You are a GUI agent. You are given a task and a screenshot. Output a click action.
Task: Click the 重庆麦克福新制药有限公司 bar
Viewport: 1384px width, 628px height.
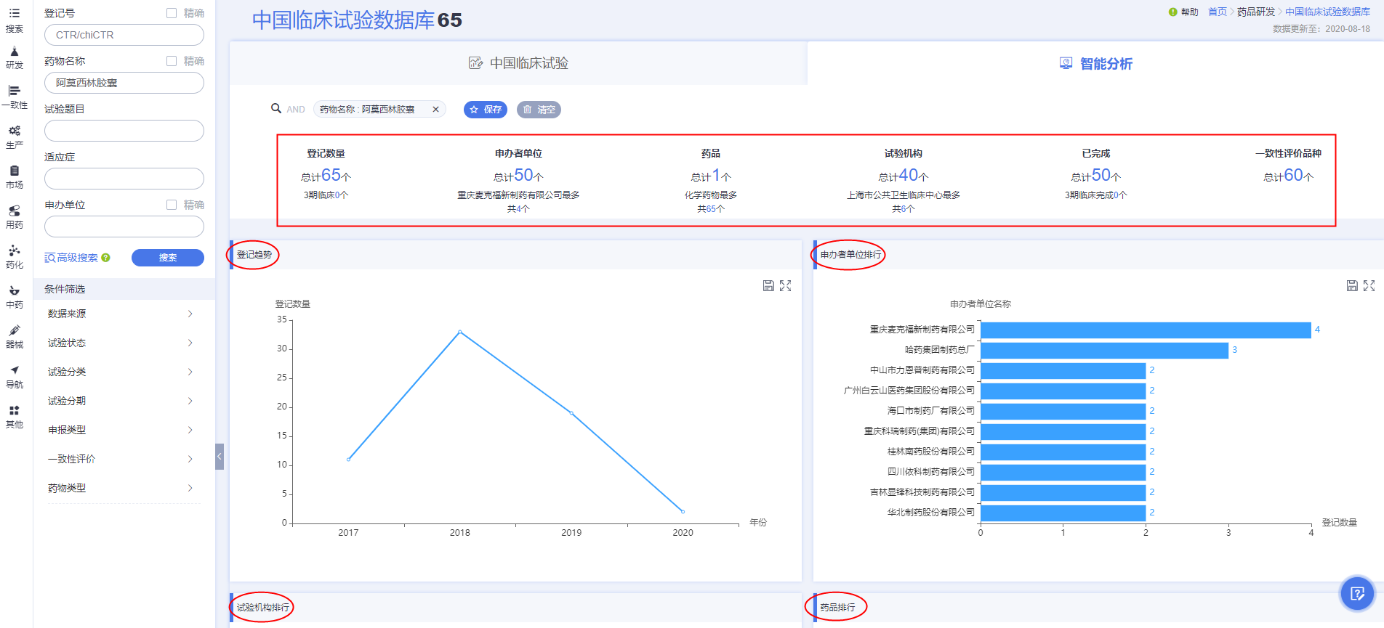(x=1146, y=330)
